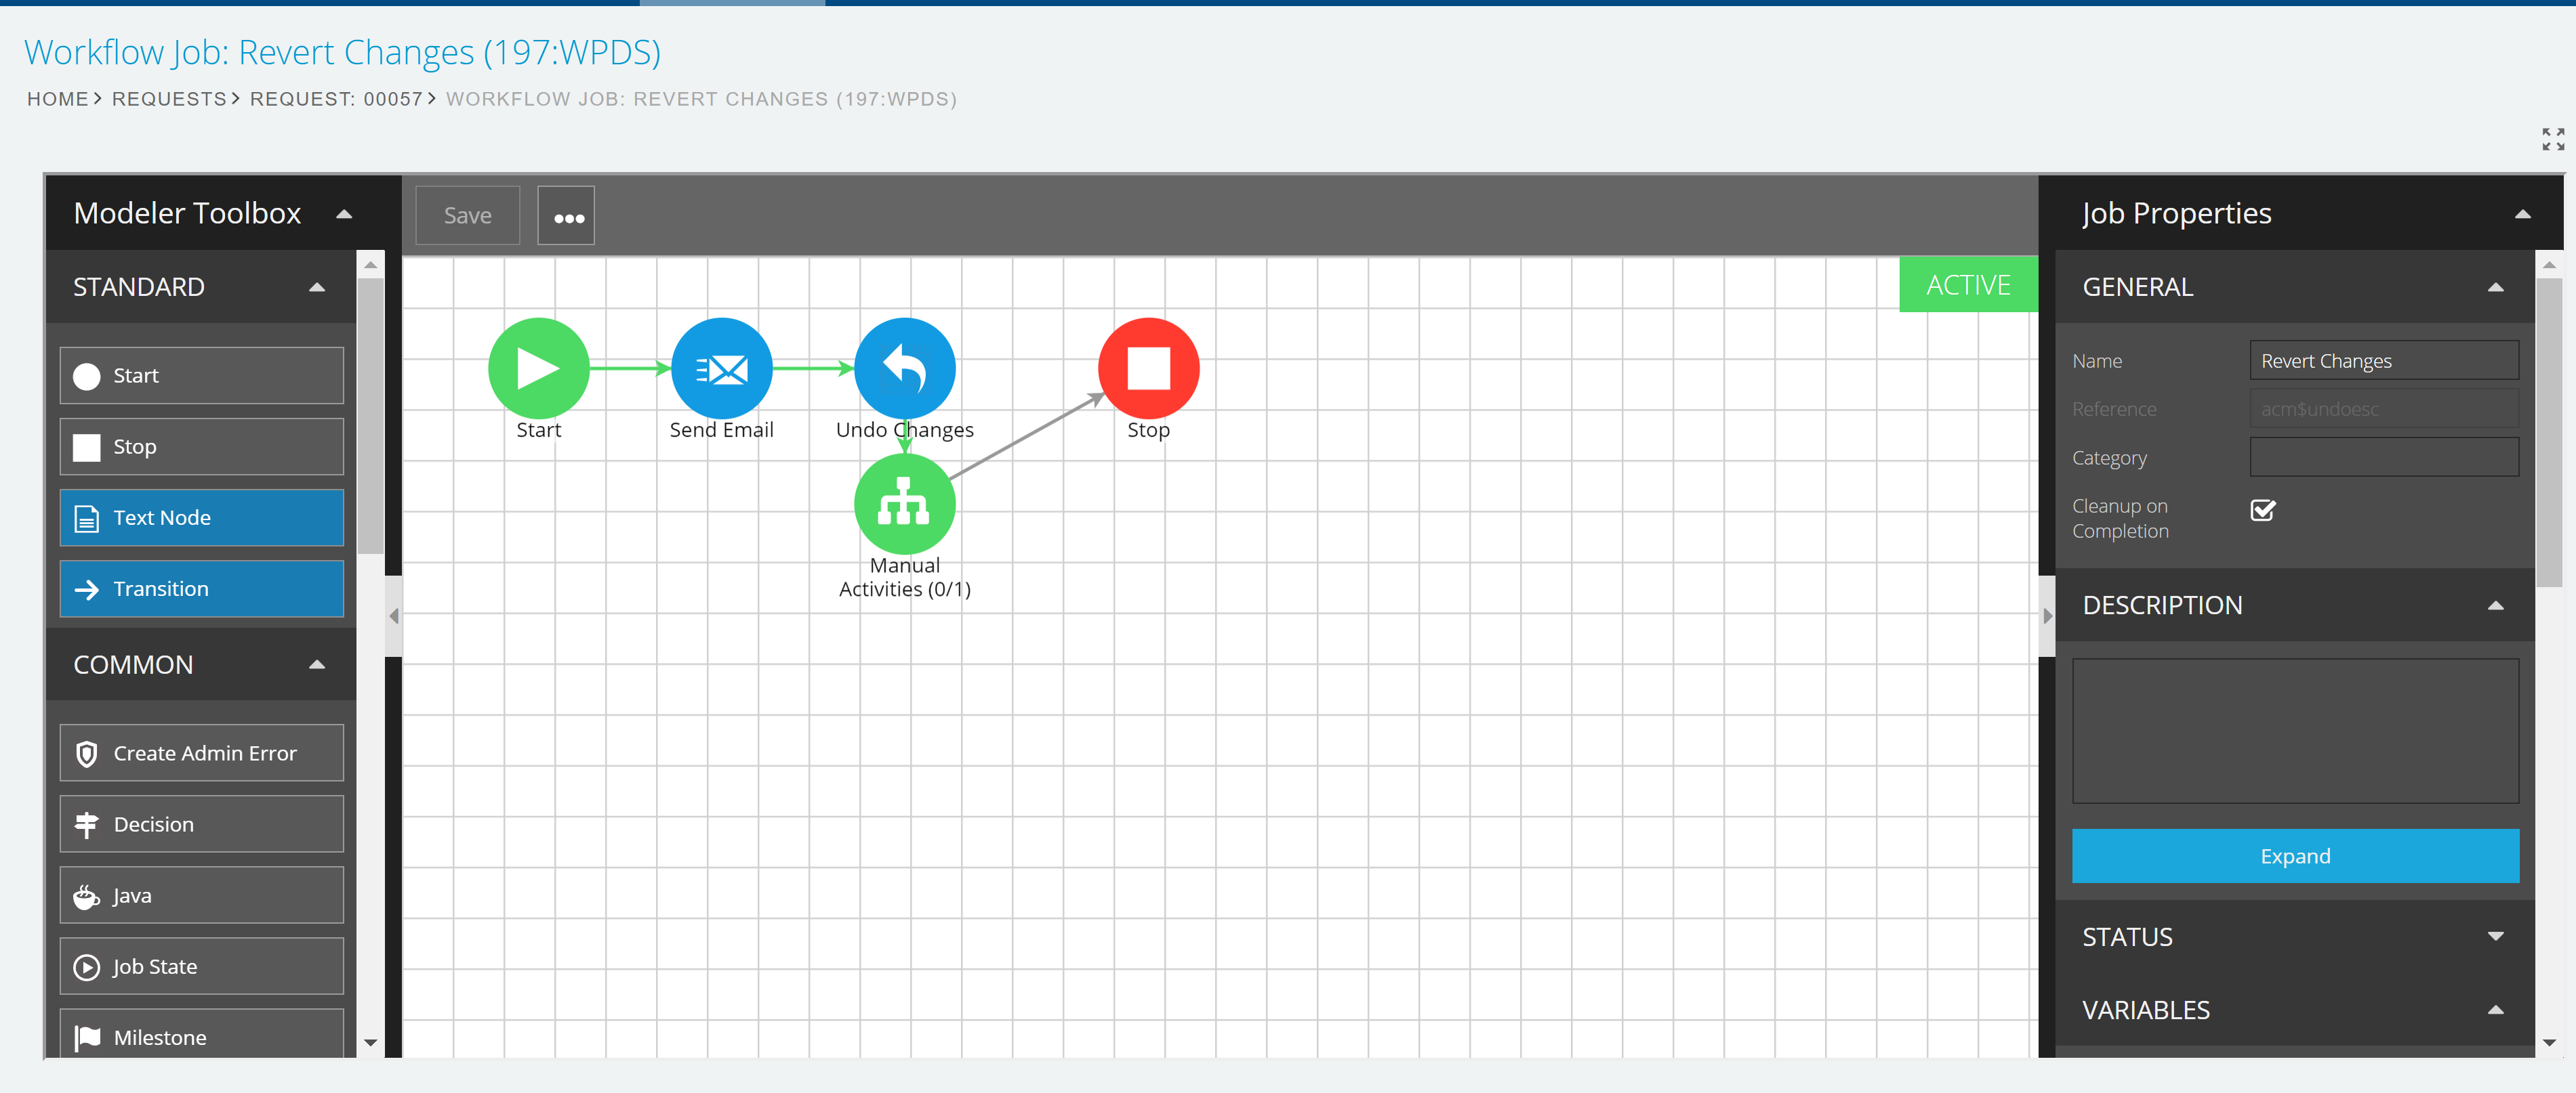Click the red Stop node on canvas
Viewport: 2576px width, 1093px height.
point(1148,368)
